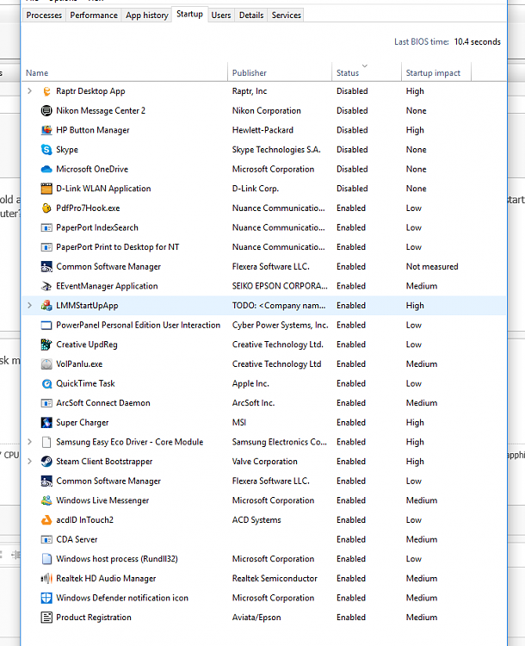Click the Super Charger icon

[46, 423]
